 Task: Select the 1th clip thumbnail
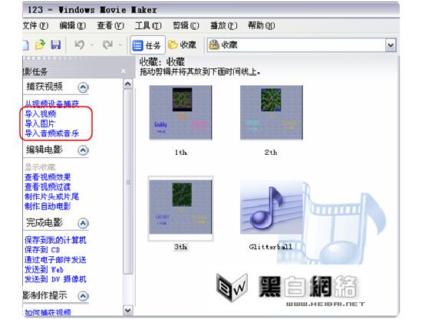tap(180, 113)
